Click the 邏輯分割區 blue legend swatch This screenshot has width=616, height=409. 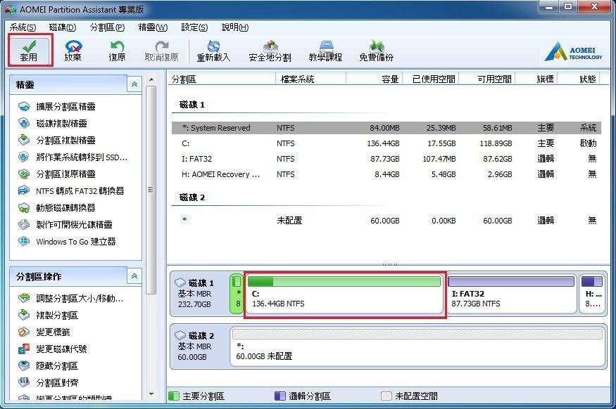click(x=280, y=396)
